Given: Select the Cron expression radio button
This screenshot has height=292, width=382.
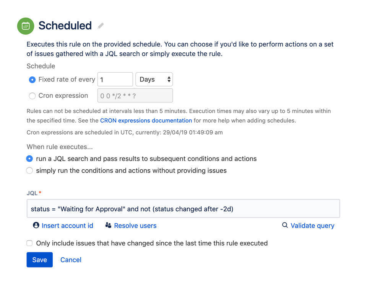Looking at the screenshot, I should tap(33, 96).
